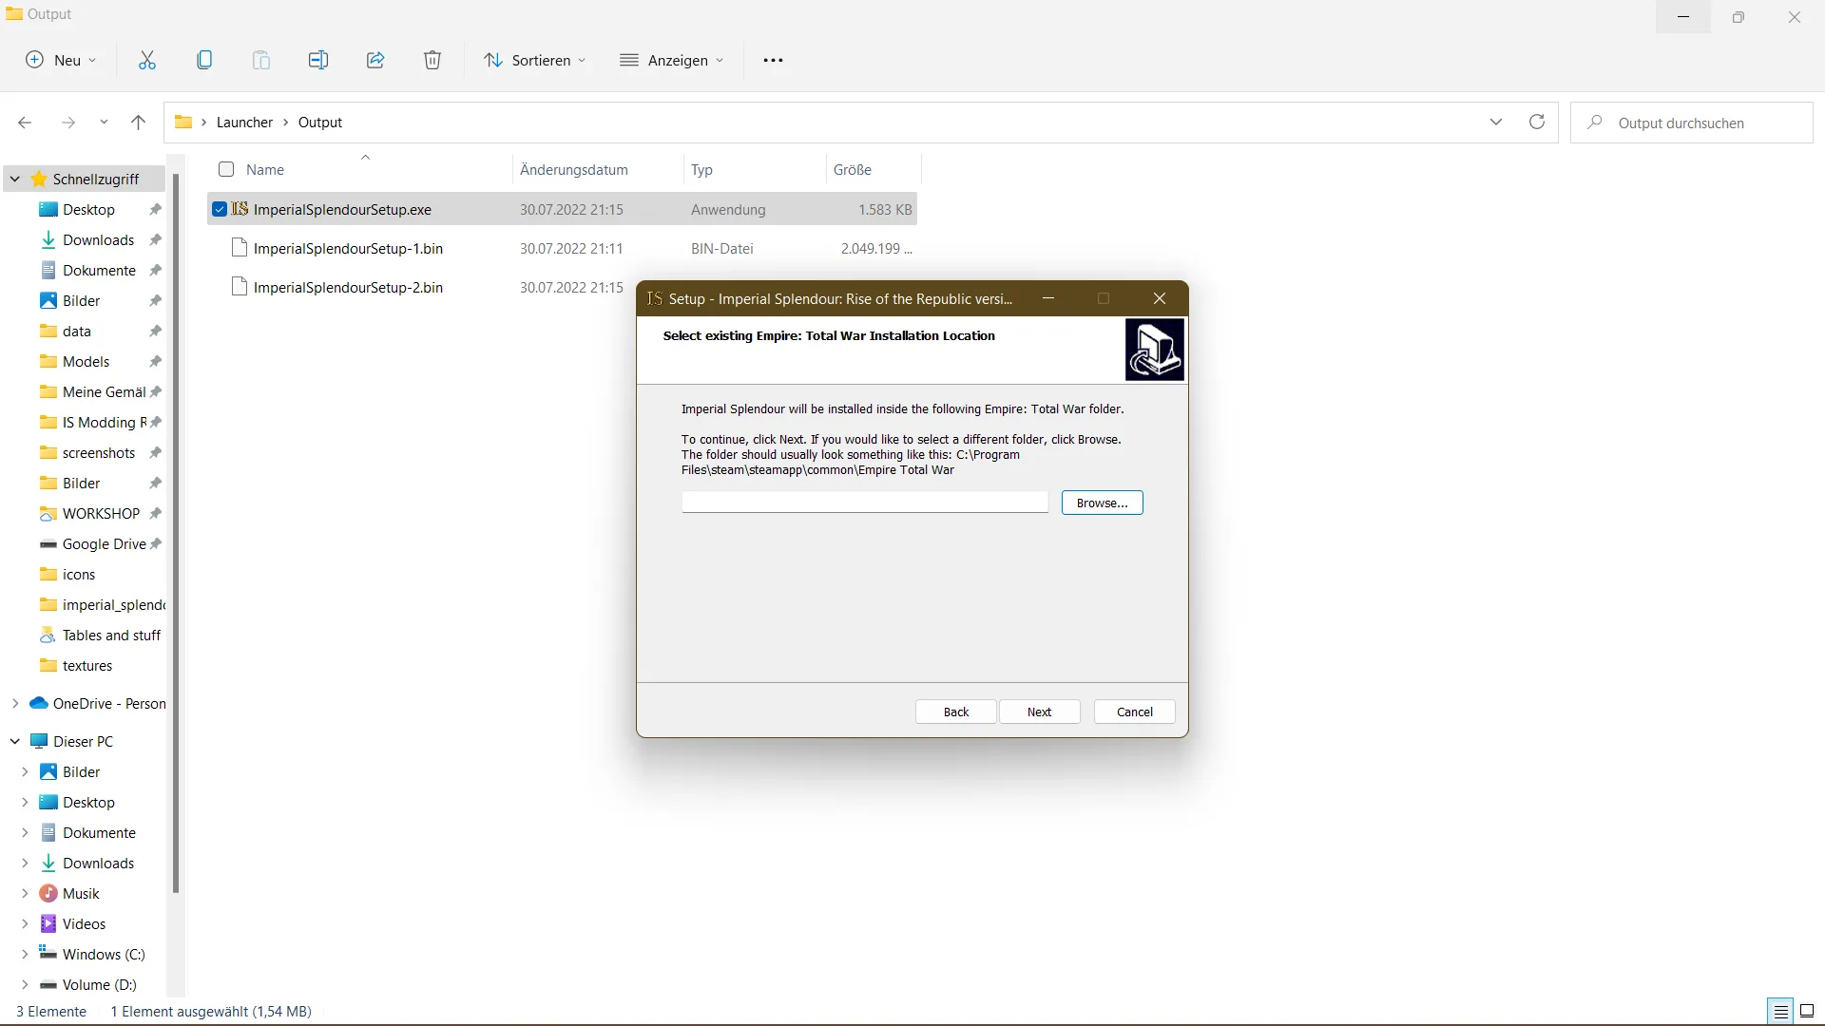1825x1026 pixels.
Task: Uncheck ImperialSplendourSetup.exe checkbox
Action: (220, 209)
